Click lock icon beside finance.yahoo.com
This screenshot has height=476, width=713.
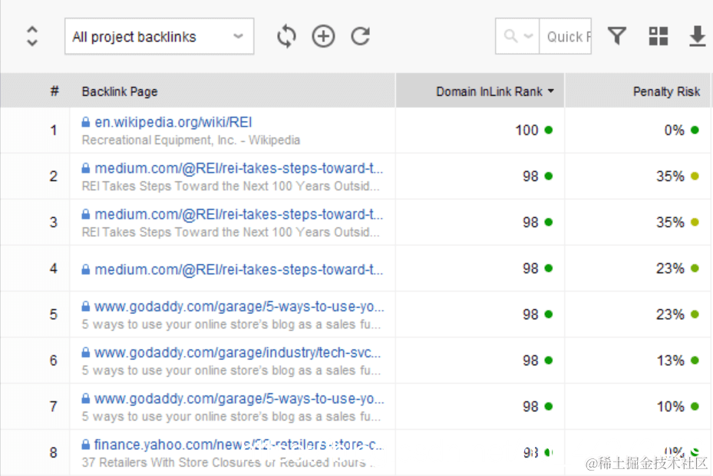[x=85, y=445]
